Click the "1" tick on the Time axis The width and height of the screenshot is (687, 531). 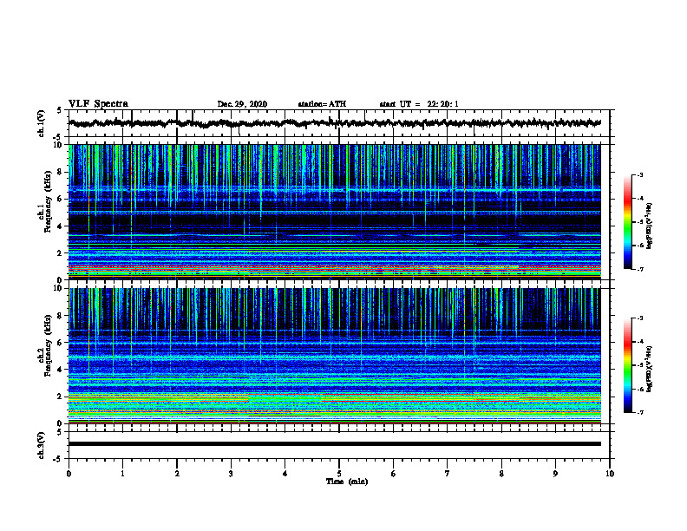[122, 474]
